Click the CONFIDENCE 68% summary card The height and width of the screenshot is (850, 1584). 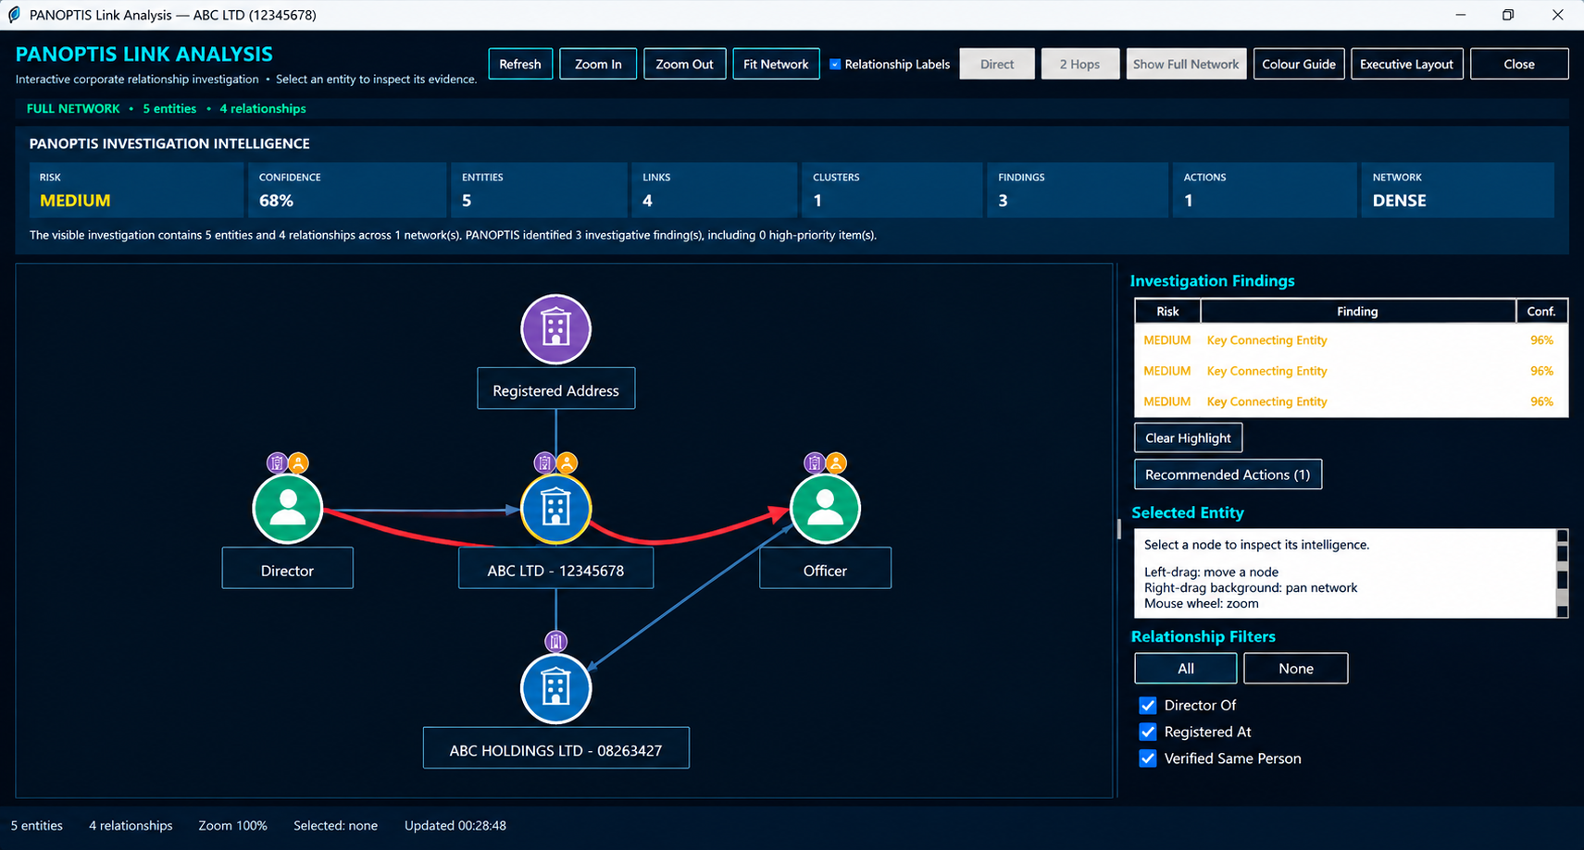347,191
